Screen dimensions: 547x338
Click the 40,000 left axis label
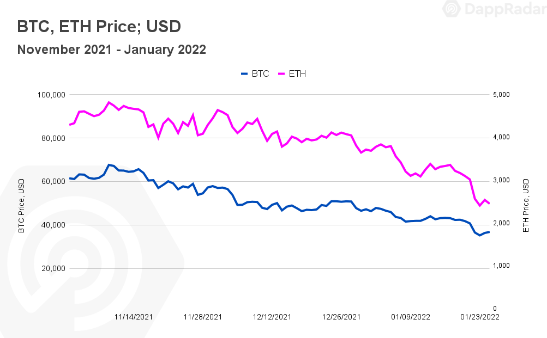(53, 225)
